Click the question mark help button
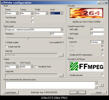The height and width of the screenshot is (100, 109). coord(101,85)
